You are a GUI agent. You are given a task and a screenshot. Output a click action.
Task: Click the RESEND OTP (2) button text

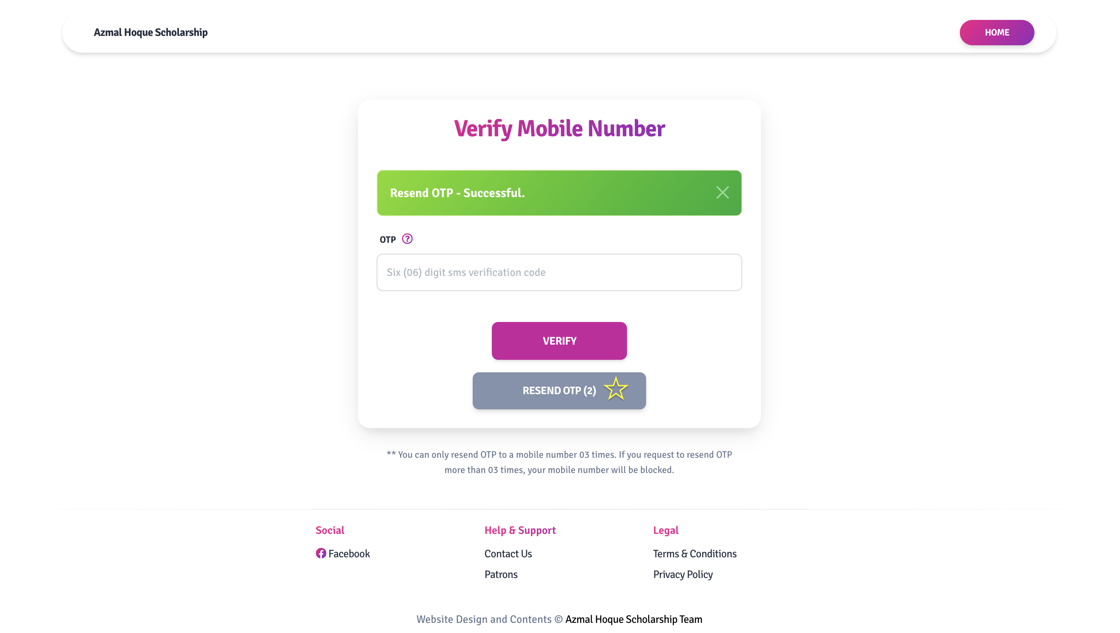pos(559,391)
